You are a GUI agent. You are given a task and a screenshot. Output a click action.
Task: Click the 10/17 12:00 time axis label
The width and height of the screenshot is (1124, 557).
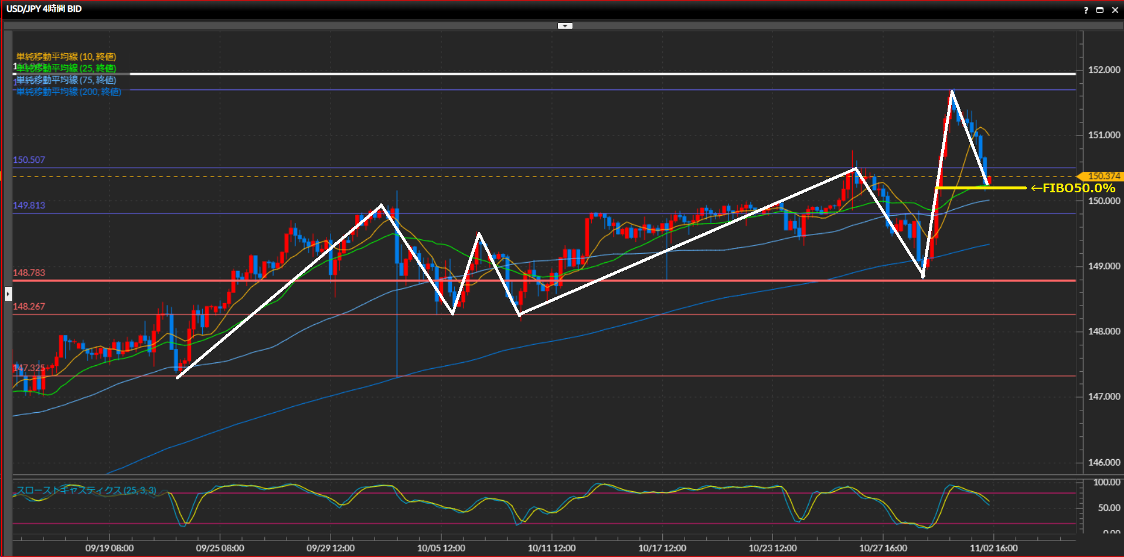(x=662, y=548)
